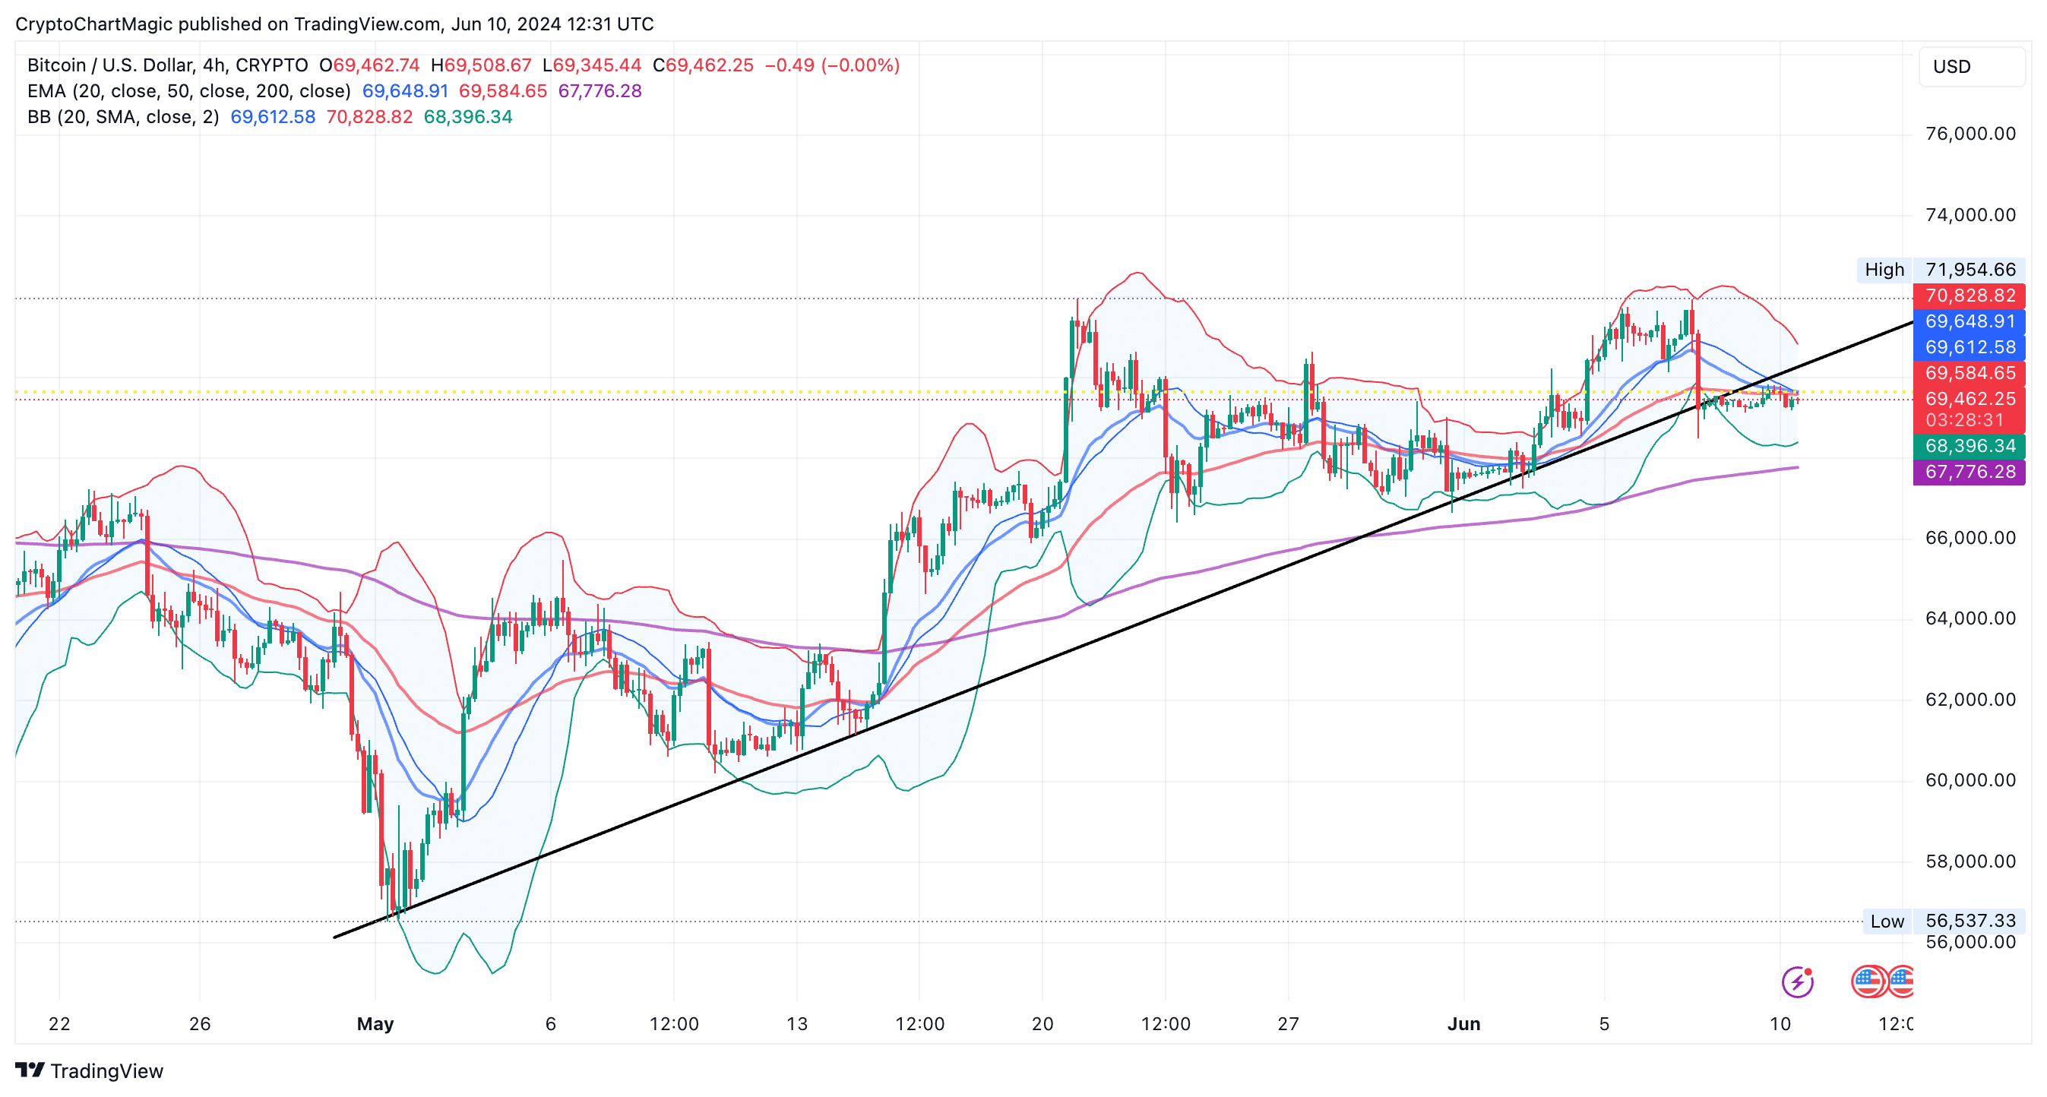This screenshot has height=1097, width=2047.
Task: Click the High label on the price axis
Action: 1884,270
